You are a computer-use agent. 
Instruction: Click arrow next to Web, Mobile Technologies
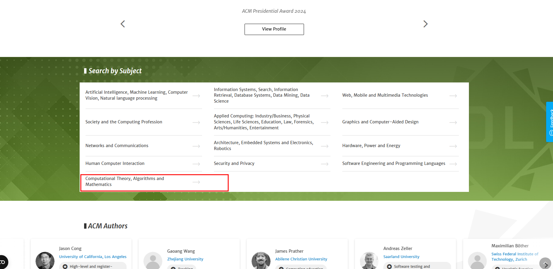(453, 96)
